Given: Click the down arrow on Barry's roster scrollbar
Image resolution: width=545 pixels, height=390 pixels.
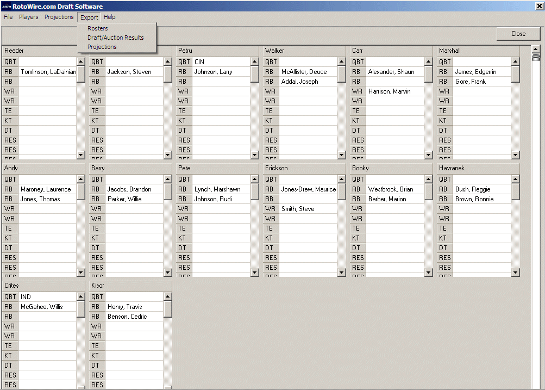Looking at the screenshot, I should pyautogui.click(x=167, y=273).
